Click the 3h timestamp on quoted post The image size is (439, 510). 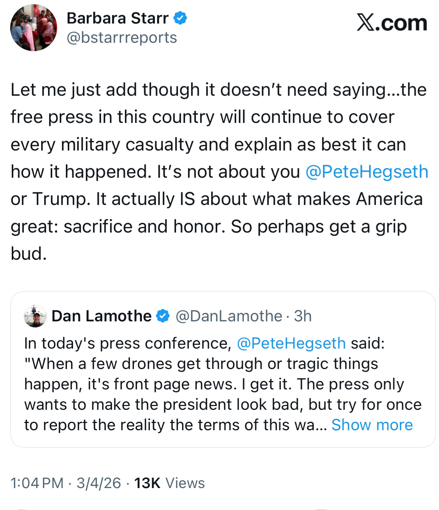[x=303, y=316]
